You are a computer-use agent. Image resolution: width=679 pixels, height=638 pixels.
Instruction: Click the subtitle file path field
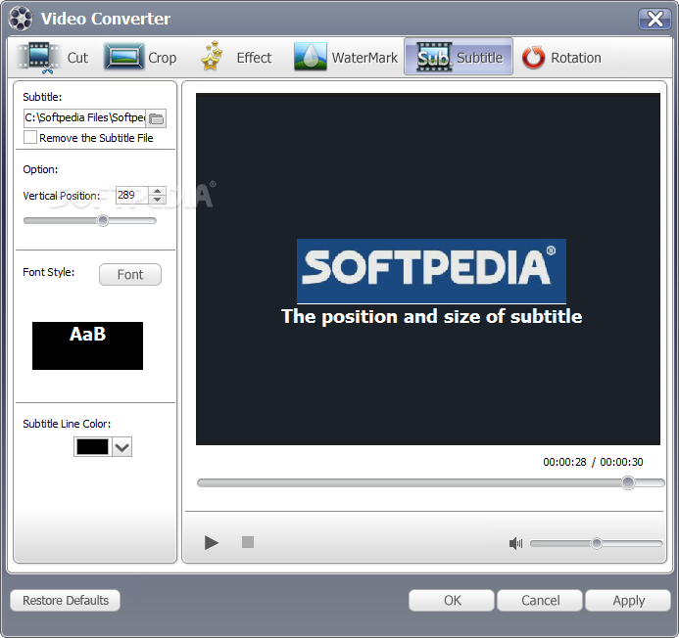pyautogui.click(x=85, y=118)
